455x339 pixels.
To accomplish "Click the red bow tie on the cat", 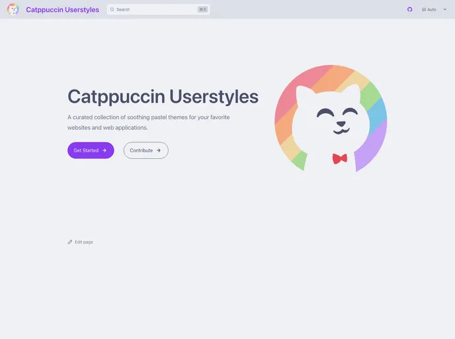I will tap(339, 158).
